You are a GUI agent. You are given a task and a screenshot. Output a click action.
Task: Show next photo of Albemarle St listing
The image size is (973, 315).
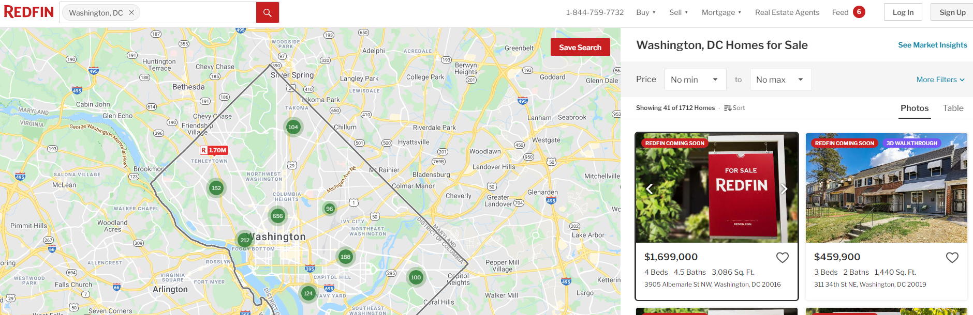[x=784, y=189]
